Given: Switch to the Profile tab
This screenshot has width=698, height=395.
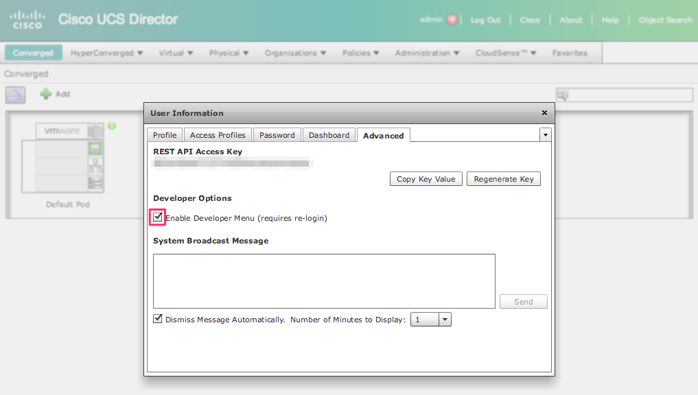Looking at the screenshot, I should (x=165, y=135).
